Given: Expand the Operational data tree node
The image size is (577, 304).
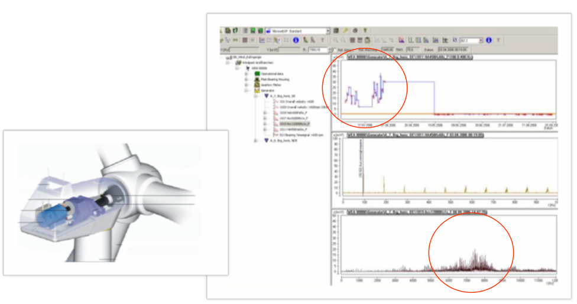Looking at the screenshot, I should 247,73.
